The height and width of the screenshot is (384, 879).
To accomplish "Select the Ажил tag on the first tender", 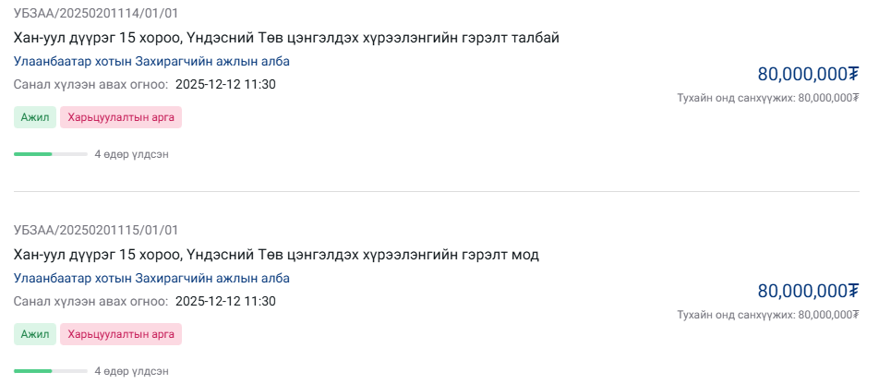I will (x=35, y=117).
